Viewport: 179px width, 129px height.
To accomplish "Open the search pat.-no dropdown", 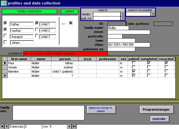I will click(123, 18).
